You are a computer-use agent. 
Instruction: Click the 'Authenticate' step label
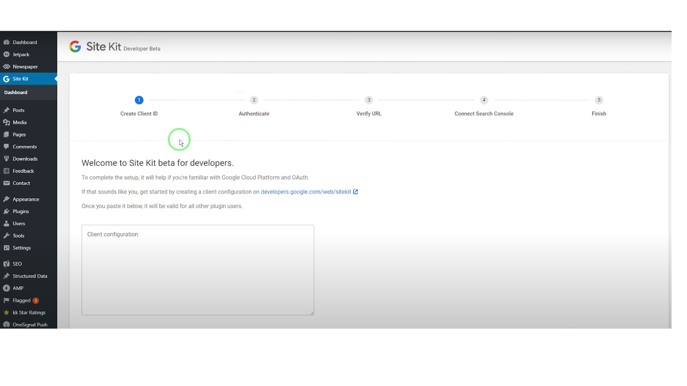click(x=254, y=114)
